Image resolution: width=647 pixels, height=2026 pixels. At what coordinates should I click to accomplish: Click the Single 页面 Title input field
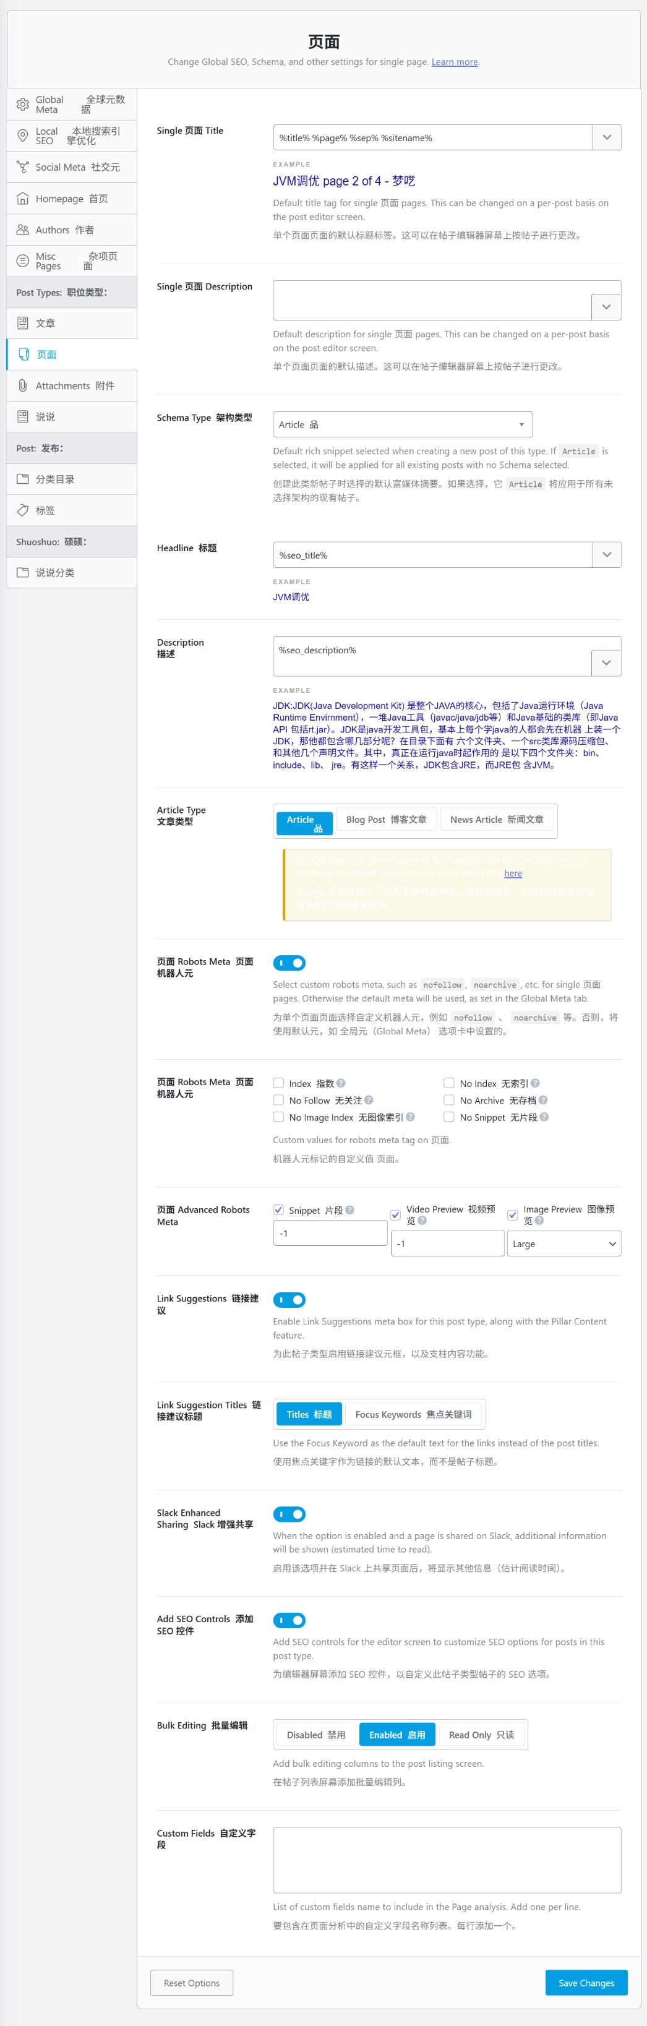[432, 137]
